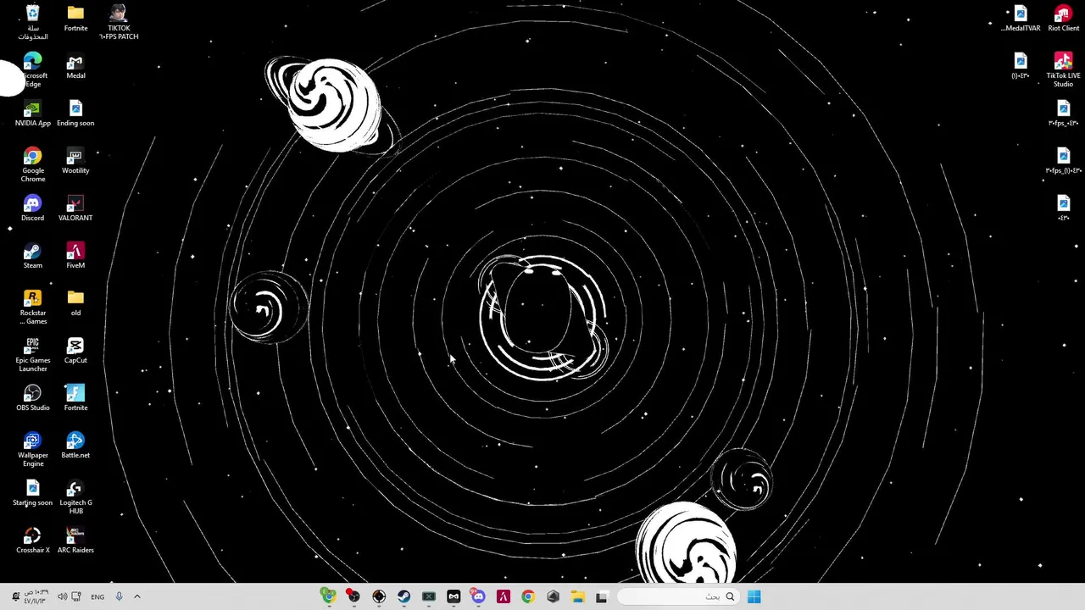
Task: Open the Steam desktop shortcut
Action: pyautogui.click(x=32, y=256)
